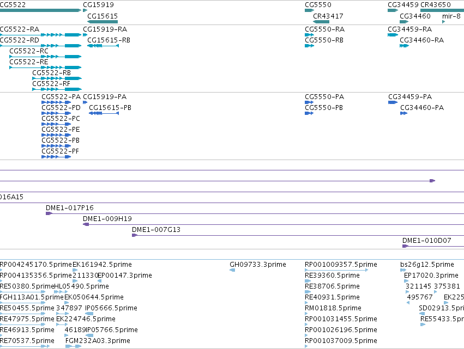
Task: Select protein CG5522-PF
Action: 60,151
